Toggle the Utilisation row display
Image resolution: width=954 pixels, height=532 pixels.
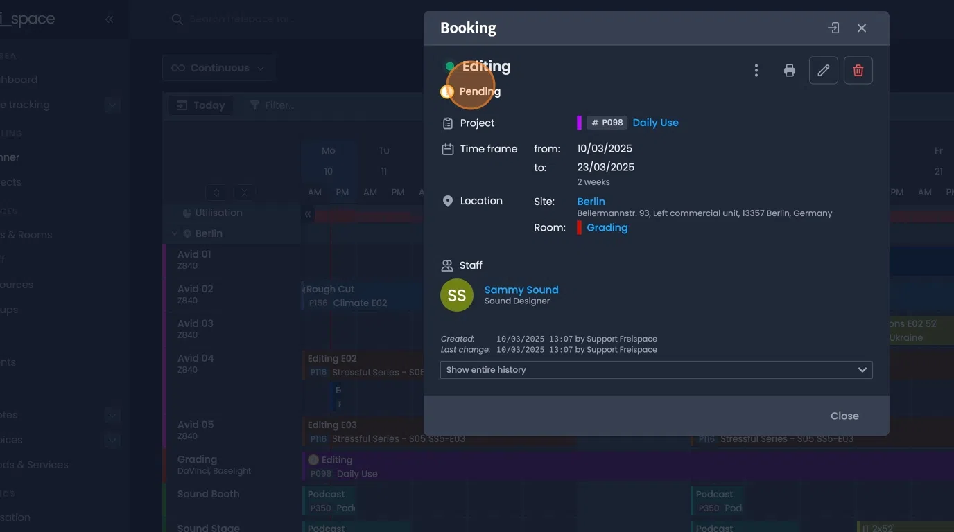(218, 213)
